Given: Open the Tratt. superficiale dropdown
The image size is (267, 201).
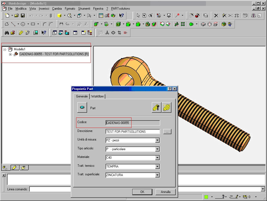Looking at the screenshot, I should [157, 175].
